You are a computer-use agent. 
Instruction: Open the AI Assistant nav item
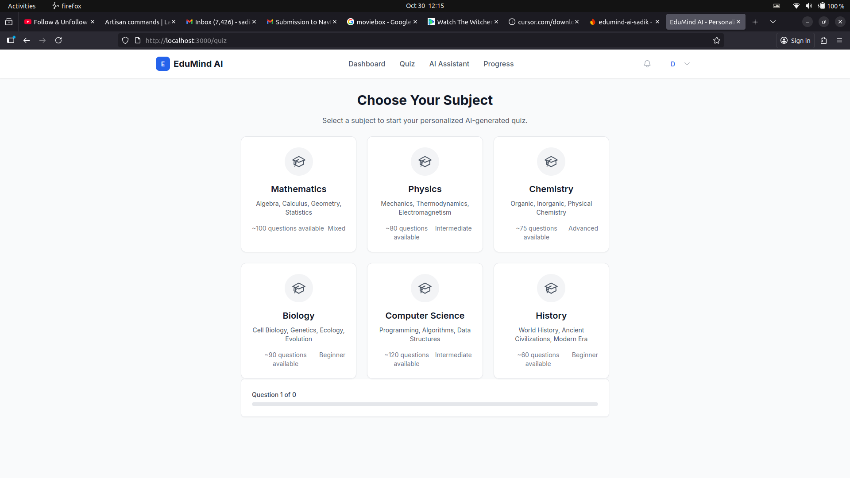[449, 64]
